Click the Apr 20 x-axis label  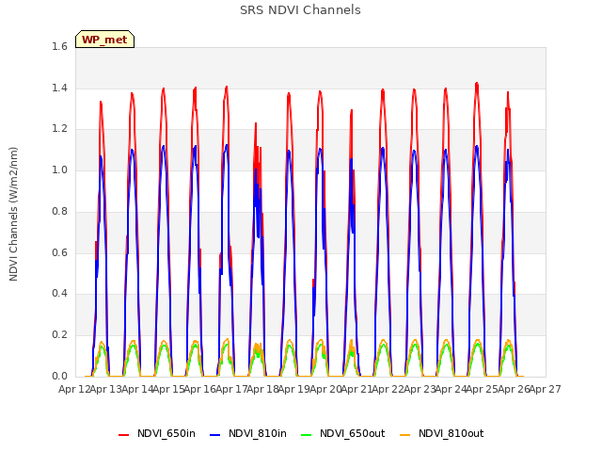point(325,389)
